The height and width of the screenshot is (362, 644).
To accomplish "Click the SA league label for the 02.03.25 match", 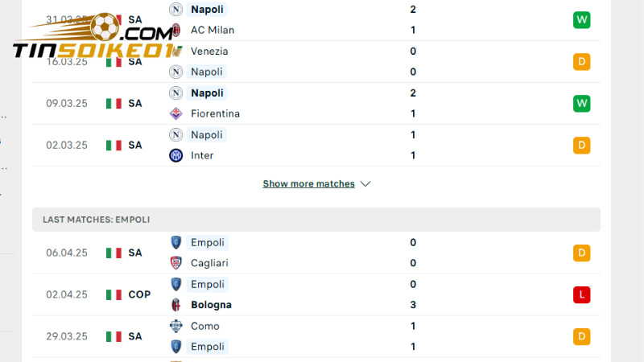I will coord(135,146).
